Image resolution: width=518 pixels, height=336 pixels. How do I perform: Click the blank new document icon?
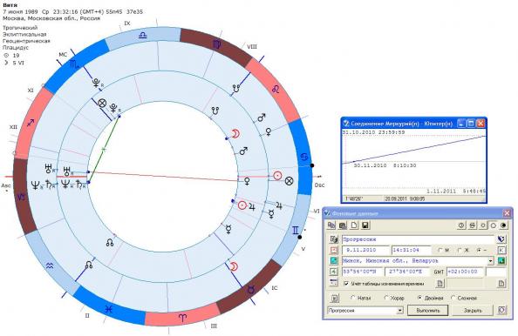(x=354, y=225)
